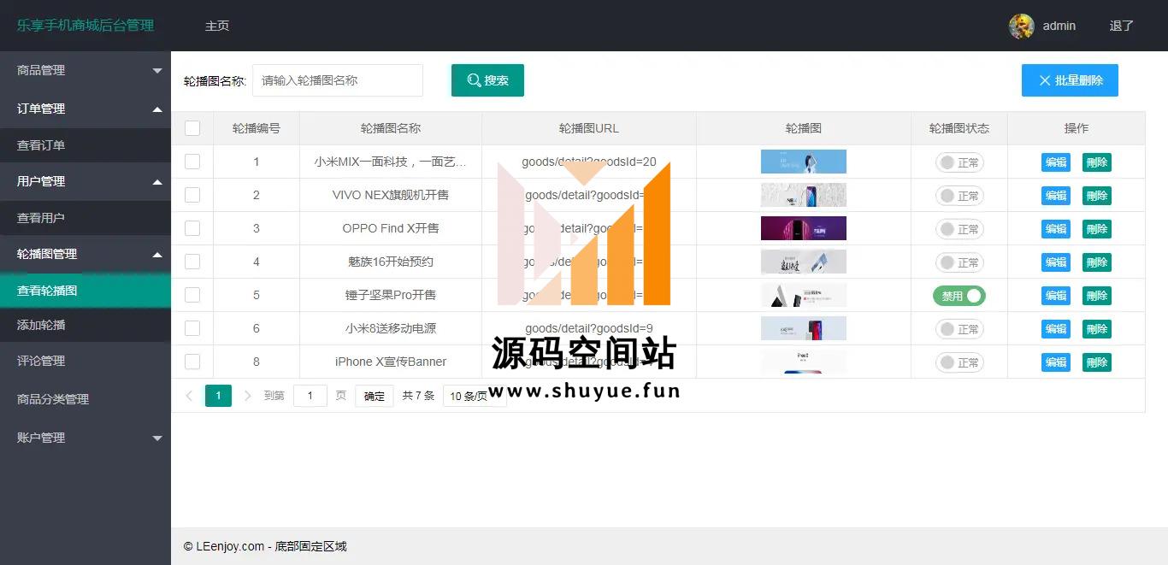Go to next page arrow in pagination

[248, 396]
